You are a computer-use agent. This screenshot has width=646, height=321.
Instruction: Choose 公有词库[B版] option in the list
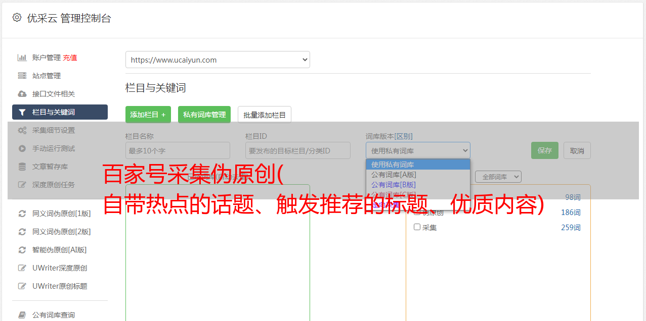tap(418, 184)
